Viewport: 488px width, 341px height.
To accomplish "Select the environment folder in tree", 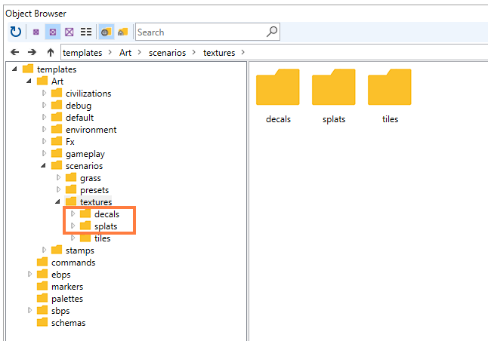I will (84, 130).
